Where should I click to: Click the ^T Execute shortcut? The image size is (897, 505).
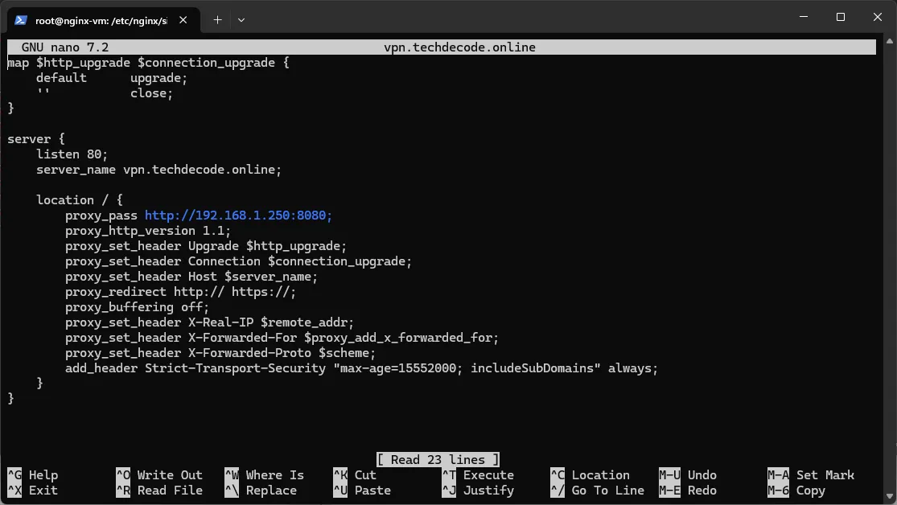(x=478, y=474)
